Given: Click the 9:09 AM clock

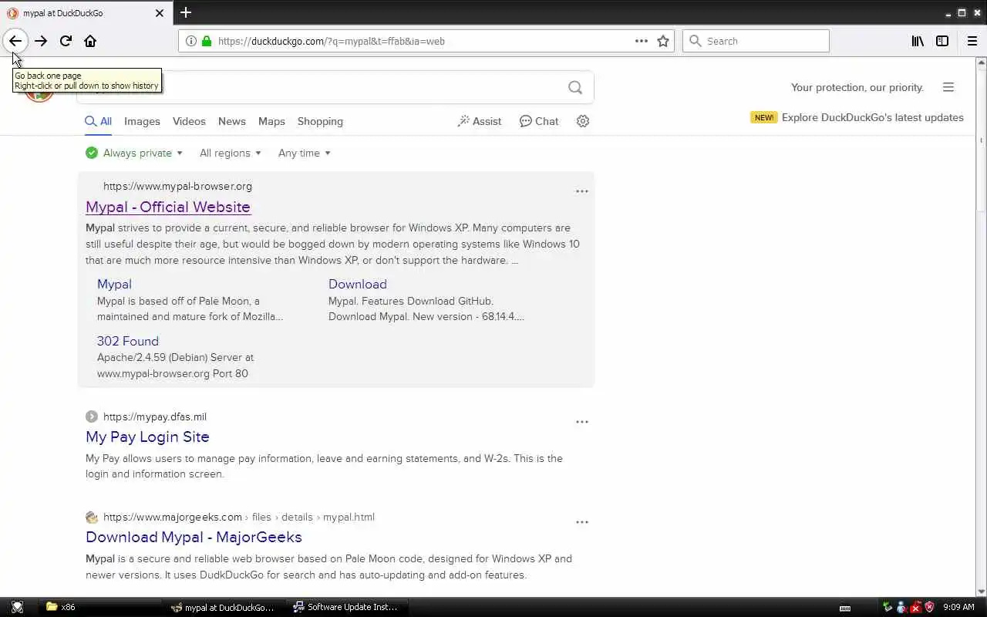Looking at the screenshot, I should 958,607.
